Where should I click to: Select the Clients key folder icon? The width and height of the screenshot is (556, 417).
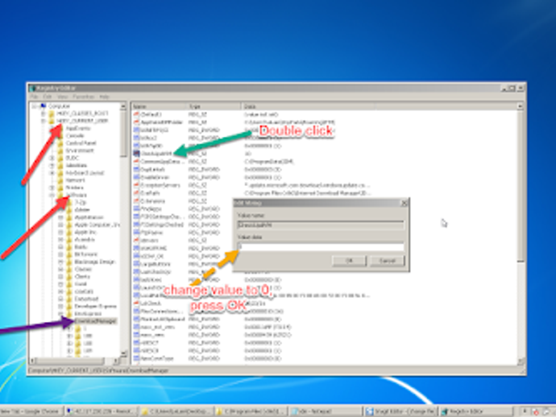[x=69, y=277]
